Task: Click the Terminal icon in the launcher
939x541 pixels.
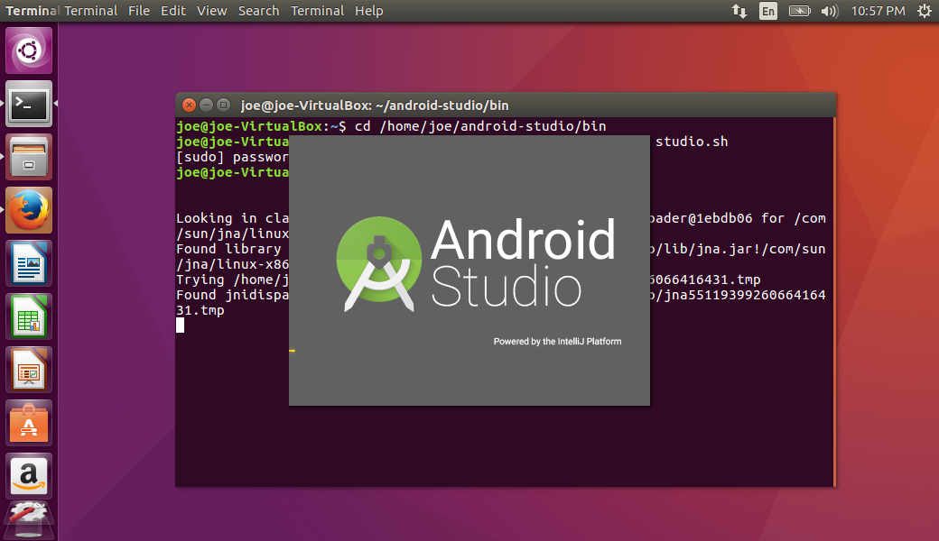Action: pos(29,104)
